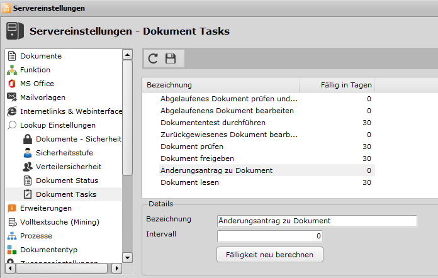The width and height of the screenshot is (438, 278).
Task: Sort by the Bezeichnung column header
Action: click(x=221, y=85)
